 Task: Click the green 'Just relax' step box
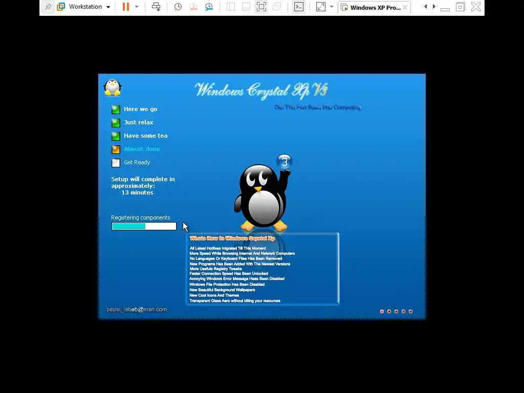click(116, 123)
